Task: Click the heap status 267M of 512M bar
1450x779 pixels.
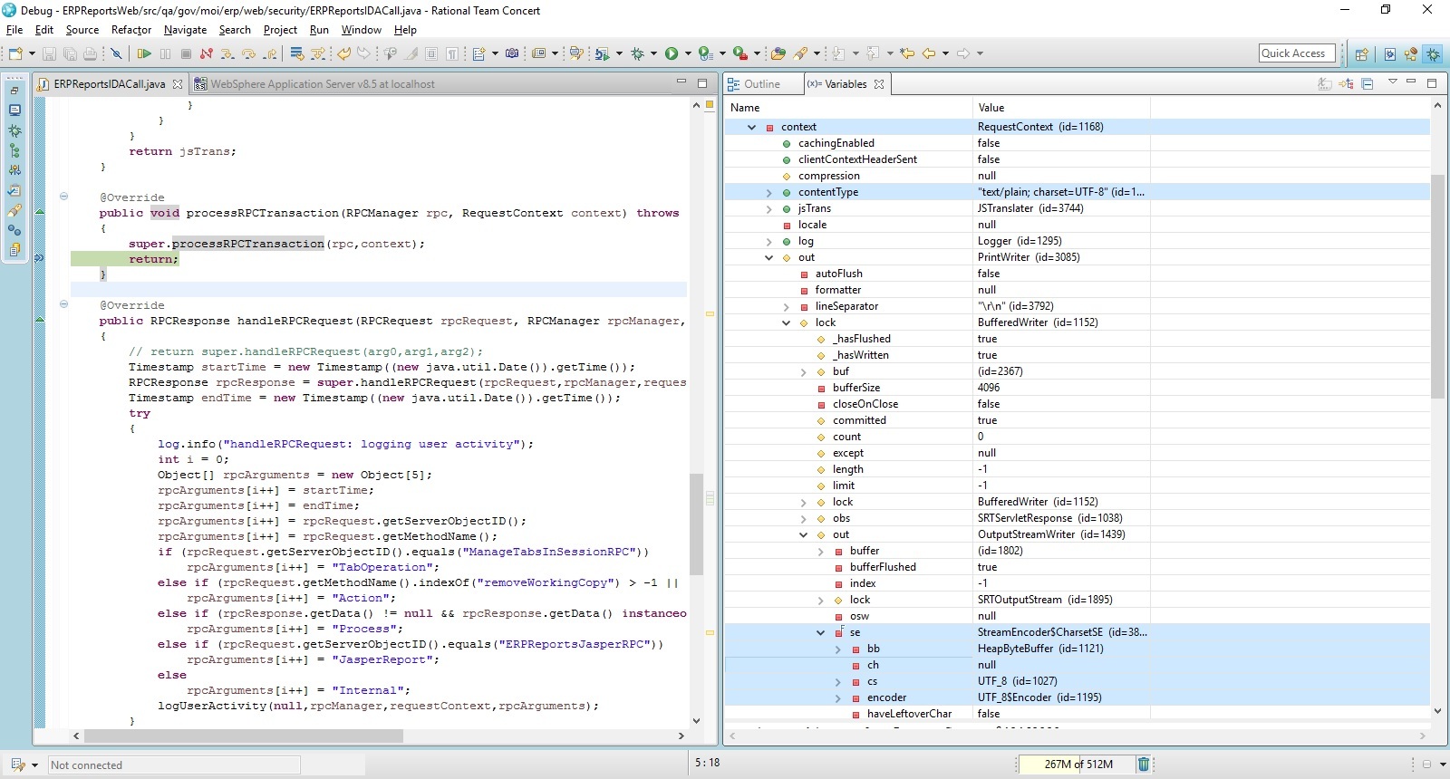Action: tap(1078, 765)
